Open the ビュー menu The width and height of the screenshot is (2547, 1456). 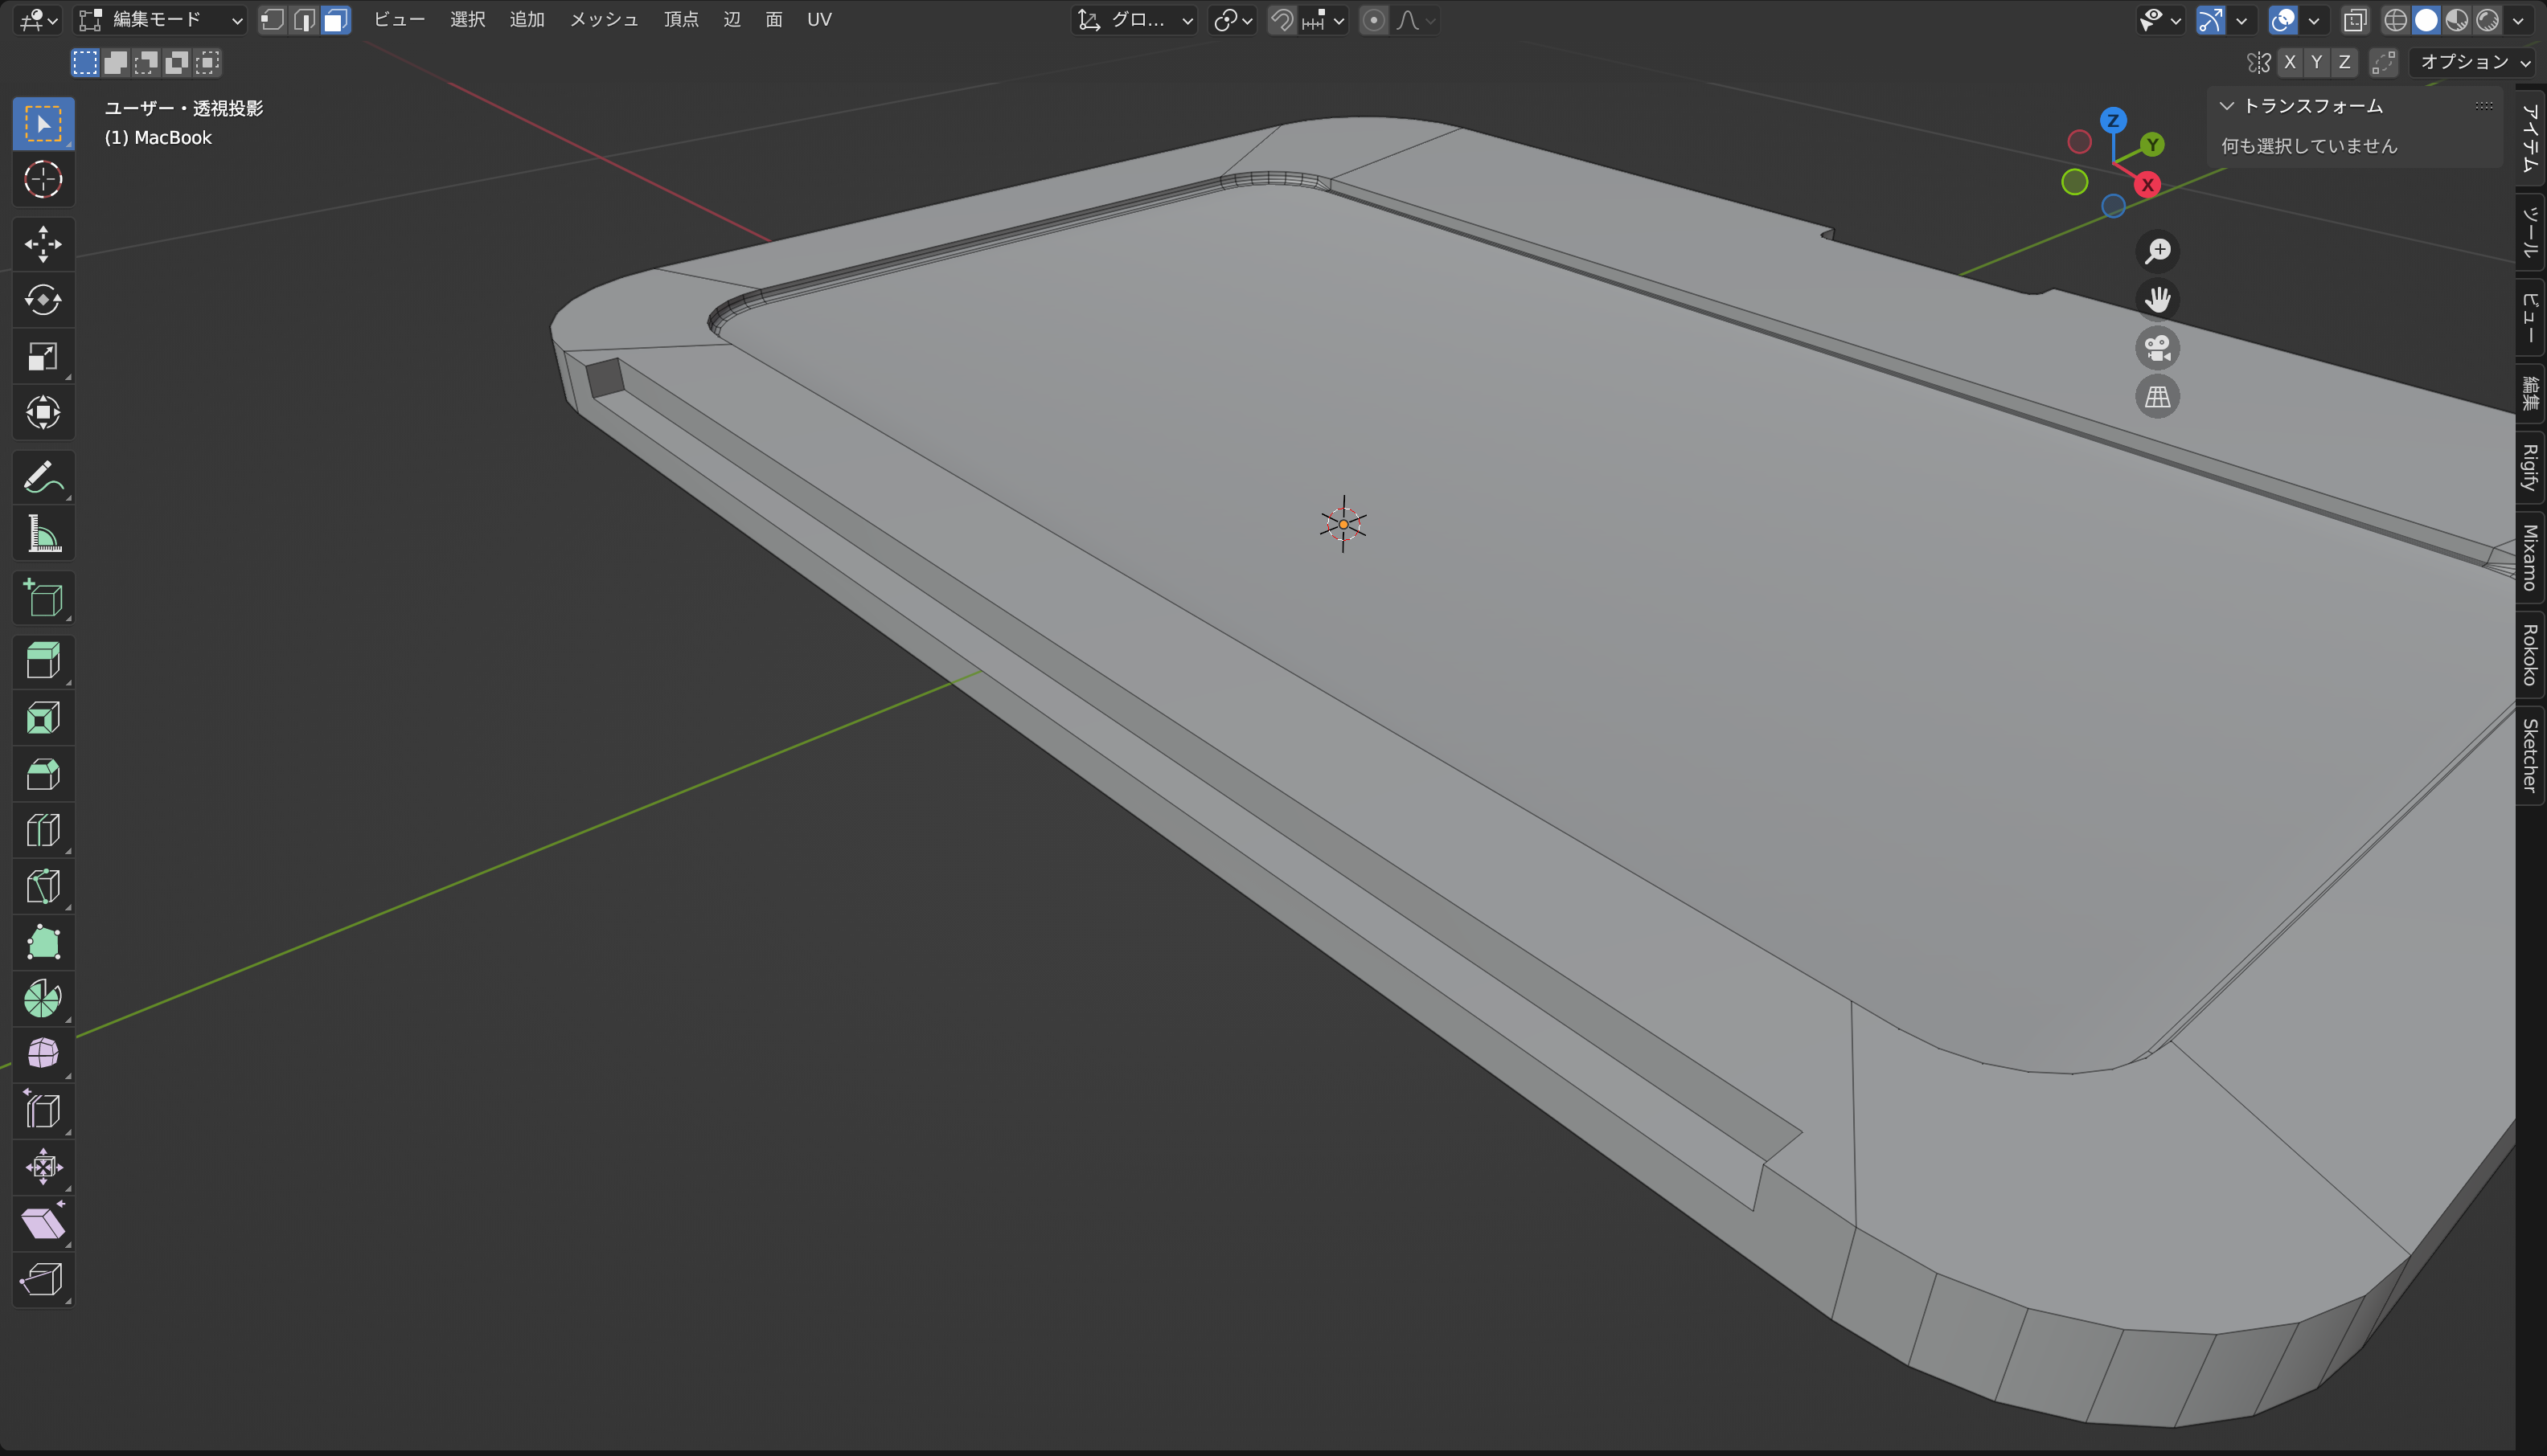tap(399, 20)
